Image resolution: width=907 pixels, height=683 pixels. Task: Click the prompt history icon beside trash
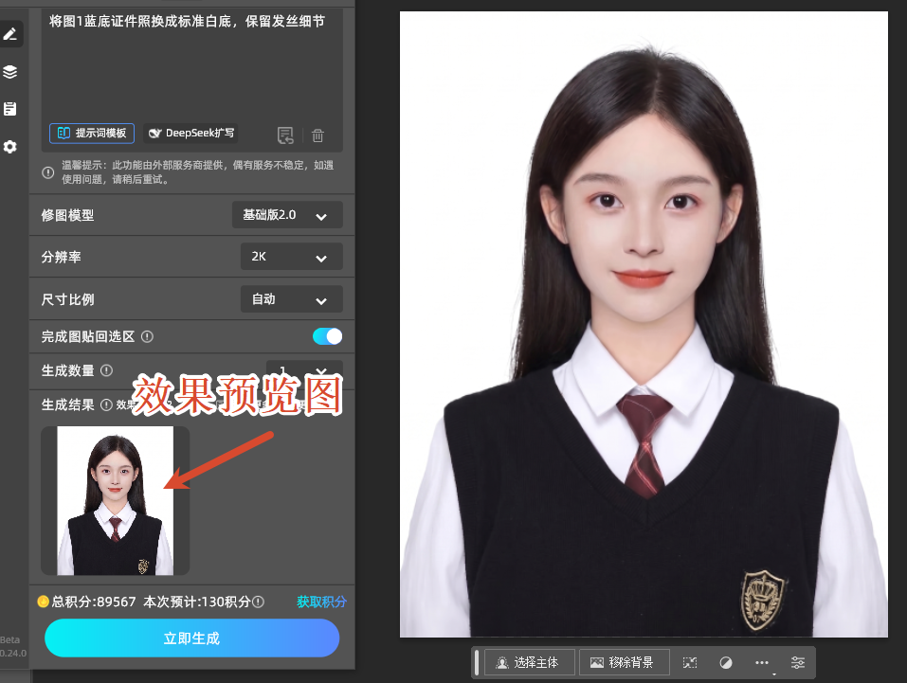(x=285, y=134)
